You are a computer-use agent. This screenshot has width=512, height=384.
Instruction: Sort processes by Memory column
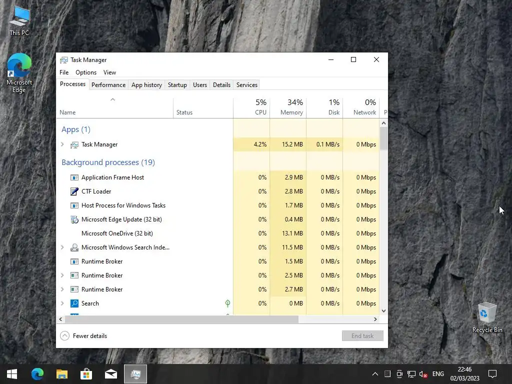tap(288, 108)
